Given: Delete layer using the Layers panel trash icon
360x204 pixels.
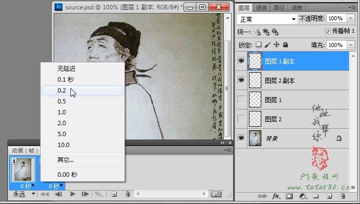Looking at the screenshot, I should [343, 196].
